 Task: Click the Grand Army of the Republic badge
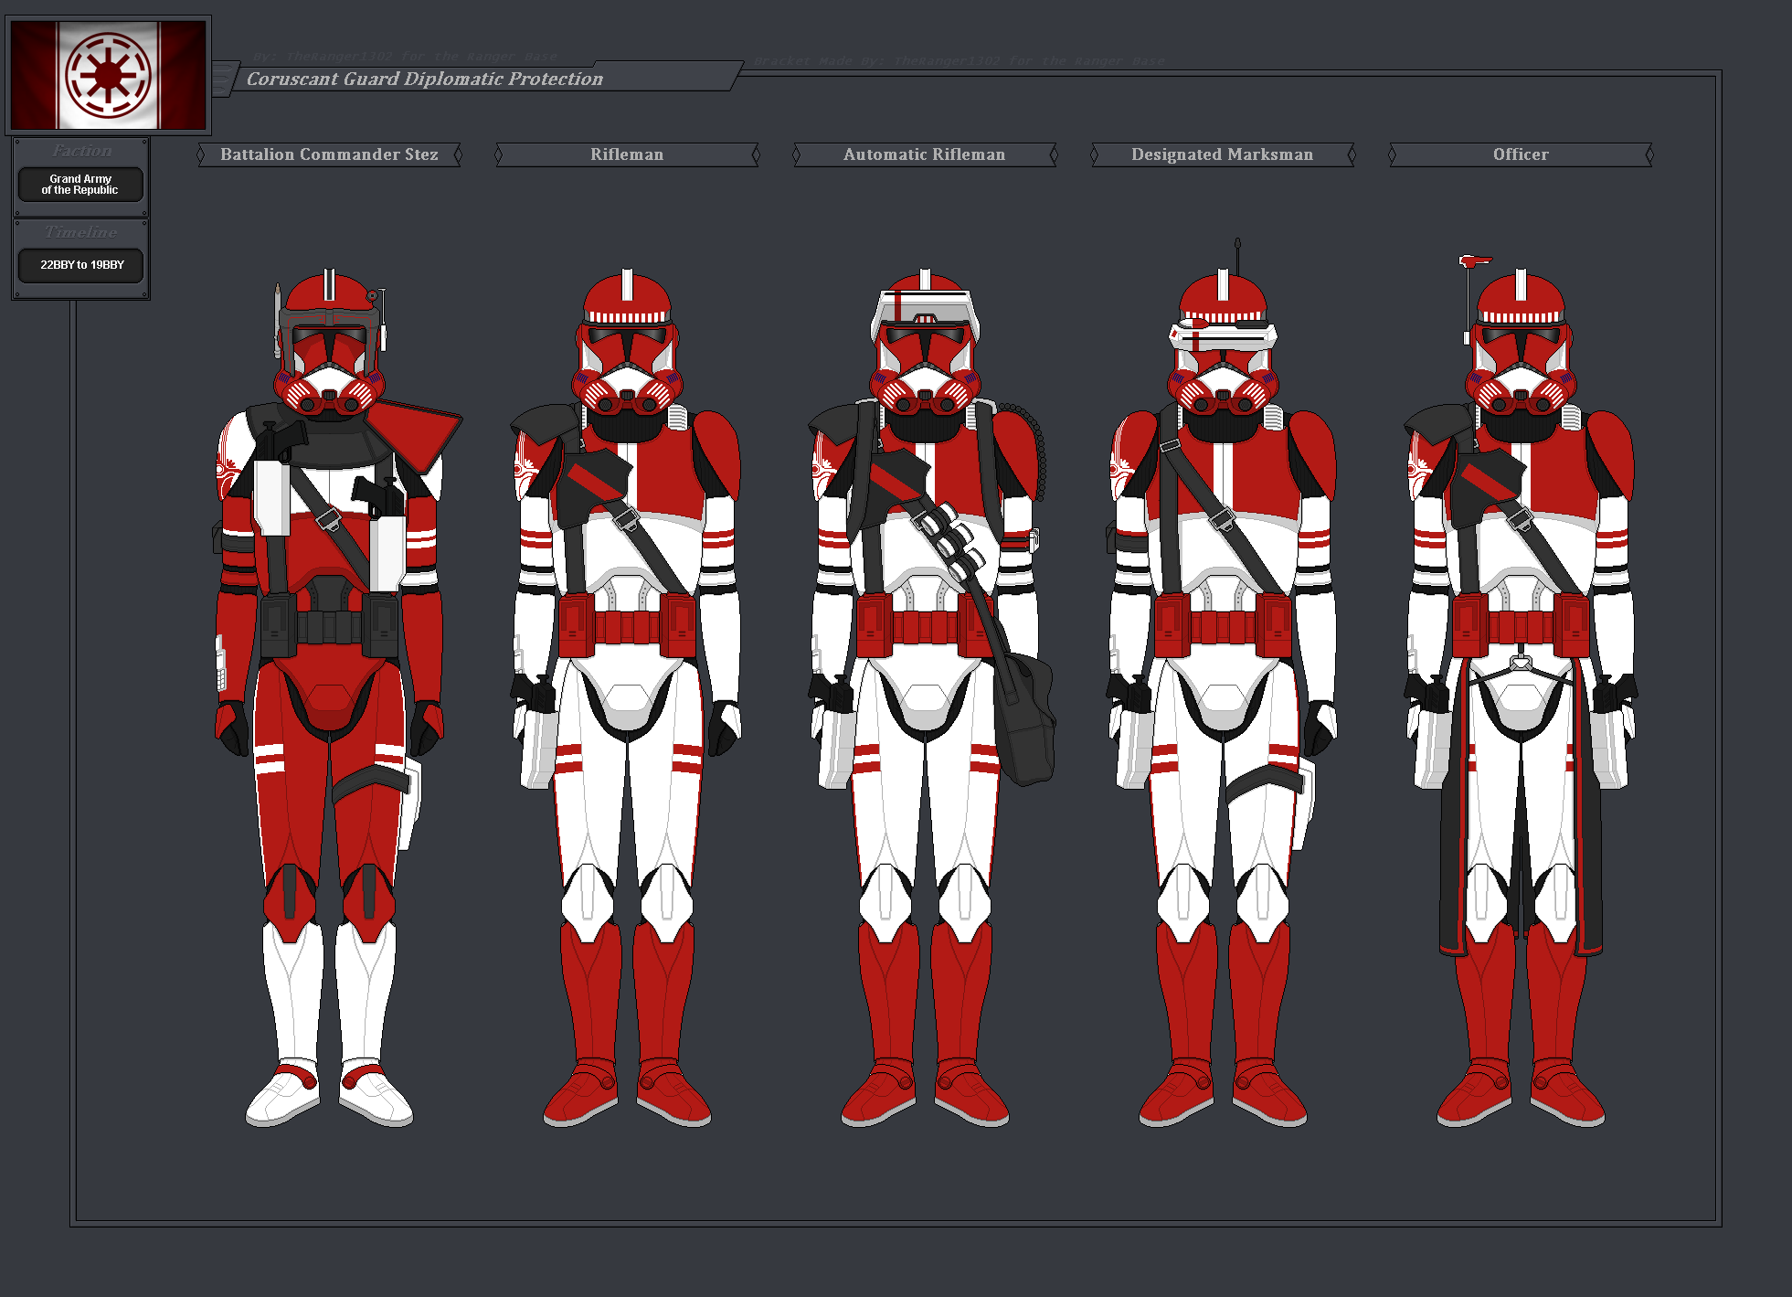coord(80,185)
